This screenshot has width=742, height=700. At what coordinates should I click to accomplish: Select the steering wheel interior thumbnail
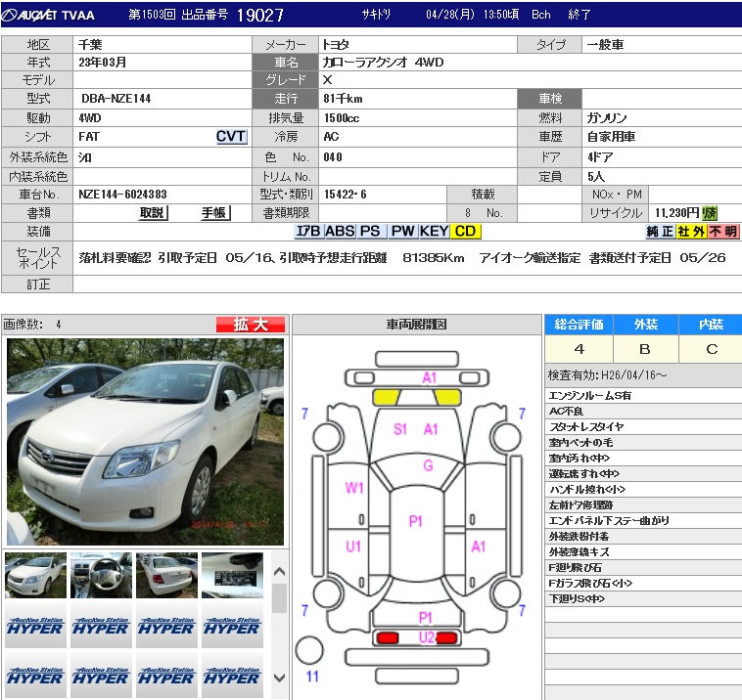[x=101, y=575]
